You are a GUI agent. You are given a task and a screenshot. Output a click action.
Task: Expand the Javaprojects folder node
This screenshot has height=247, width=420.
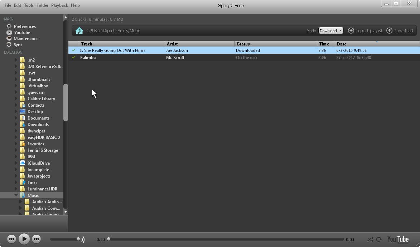pyautogui.click(x=16, y=176)
